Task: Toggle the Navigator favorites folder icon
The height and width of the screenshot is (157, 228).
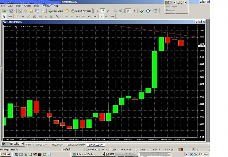Action: (x=31, y=11)
